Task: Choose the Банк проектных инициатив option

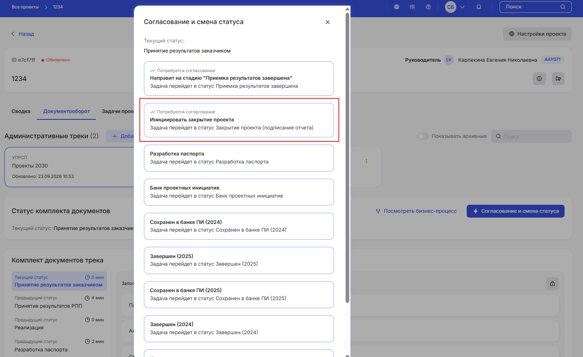Action: [x=239, y=192]
